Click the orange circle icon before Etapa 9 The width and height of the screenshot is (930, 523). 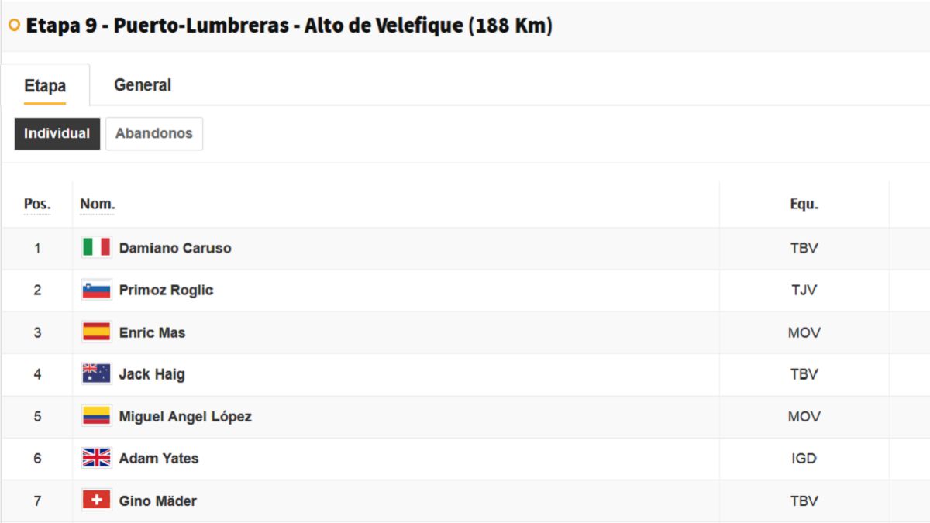tap(14, 26)
